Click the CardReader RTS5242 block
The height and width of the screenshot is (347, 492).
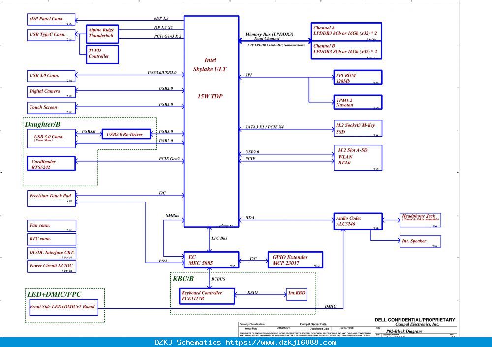(x=51, y=163)
